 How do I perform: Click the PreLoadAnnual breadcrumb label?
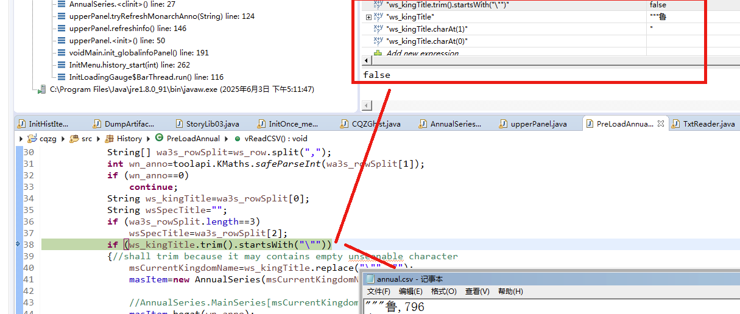(193, 139)
